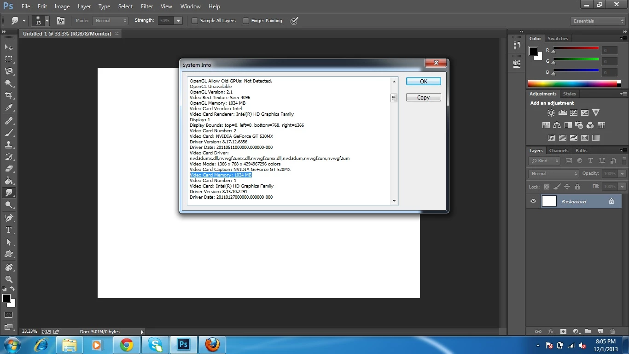Add a Brightness/Contrast adjustment

(x=551, y=112)
